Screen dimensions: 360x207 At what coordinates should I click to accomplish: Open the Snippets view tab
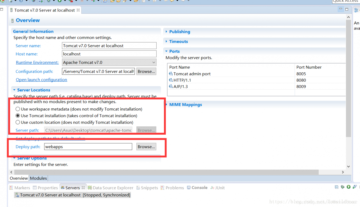point(147,188)
